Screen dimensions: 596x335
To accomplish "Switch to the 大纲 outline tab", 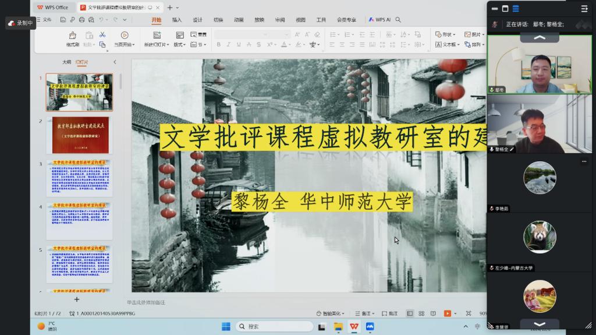I will coord(66,62).
